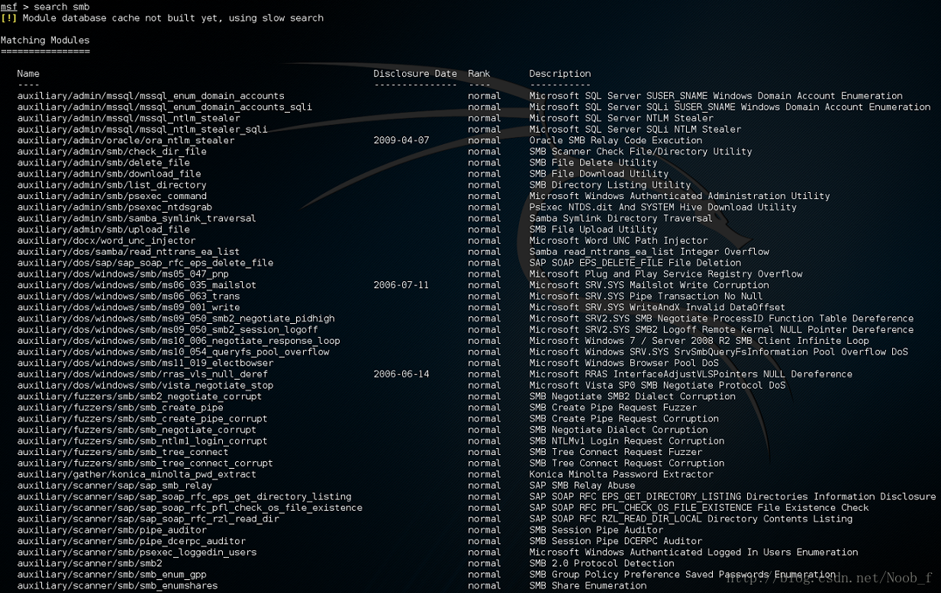Select auxiliary/dos/windows/smb/ms09_001_write module name

pos(129,307)
